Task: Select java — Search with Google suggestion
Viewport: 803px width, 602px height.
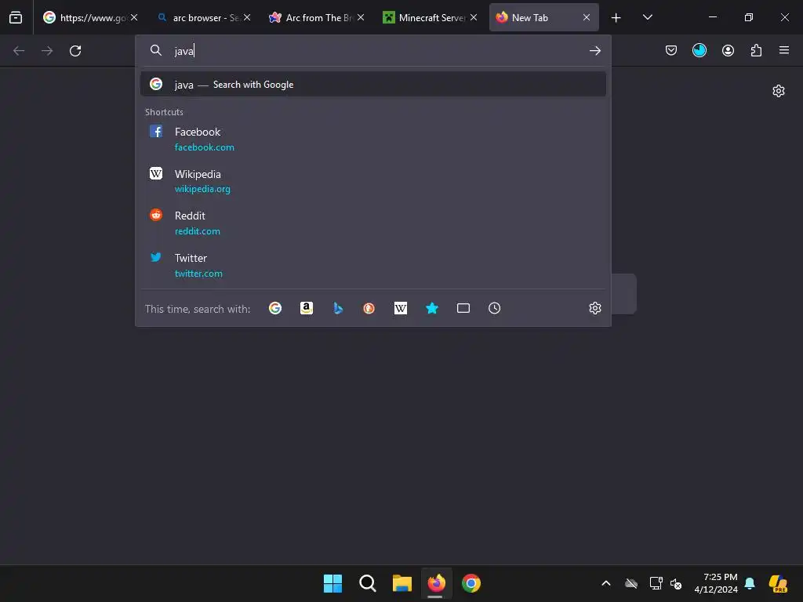Action: tap(372, 85)
